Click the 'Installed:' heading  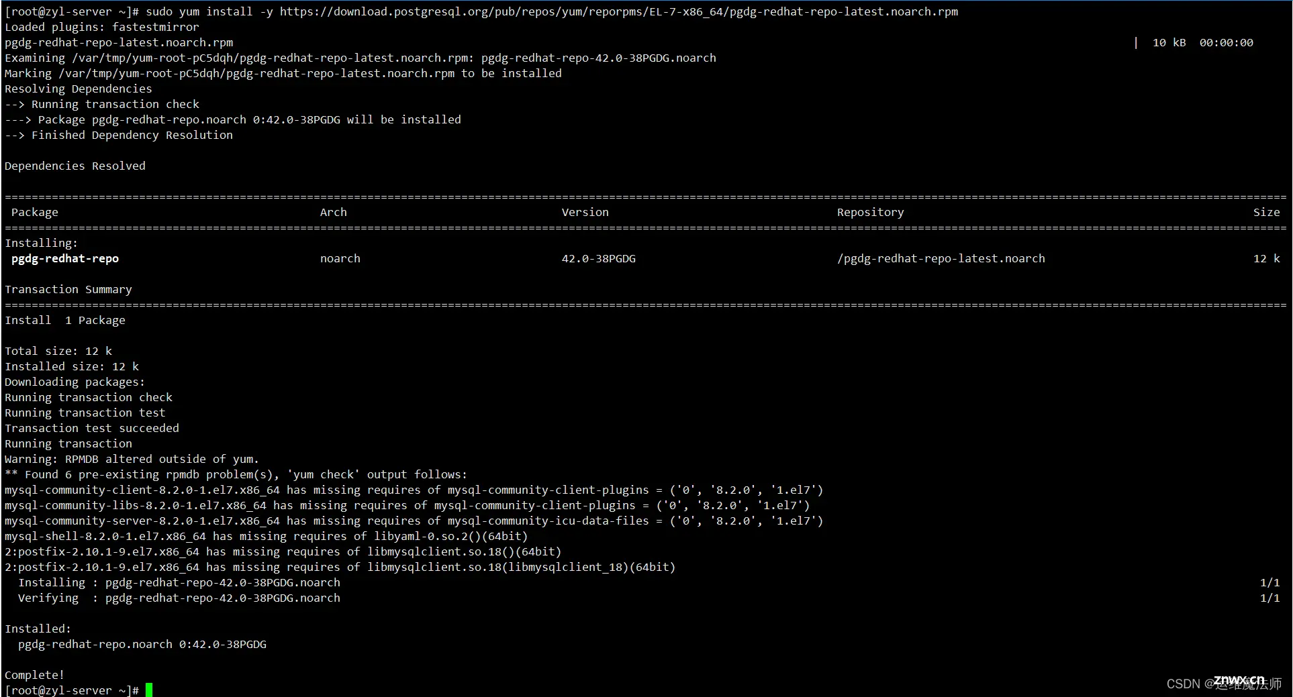click(x=38, y=629)
